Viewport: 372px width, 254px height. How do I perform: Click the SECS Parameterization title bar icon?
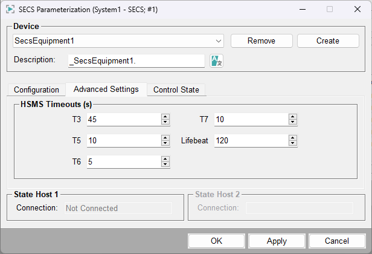[x=10, y=9]
